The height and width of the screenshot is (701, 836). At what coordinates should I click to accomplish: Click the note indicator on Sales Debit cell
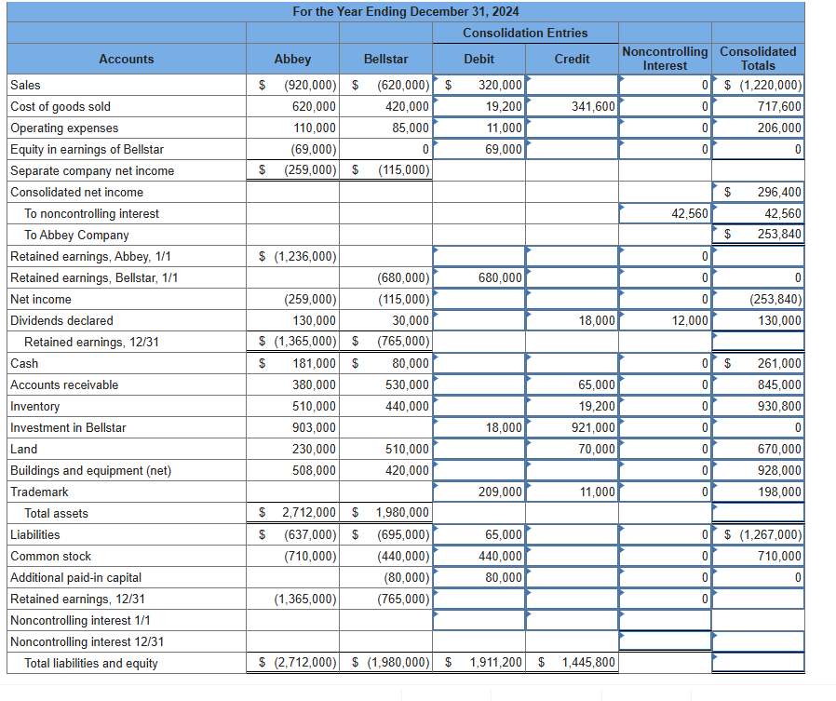pyautogui.click(x=438, y=80)
